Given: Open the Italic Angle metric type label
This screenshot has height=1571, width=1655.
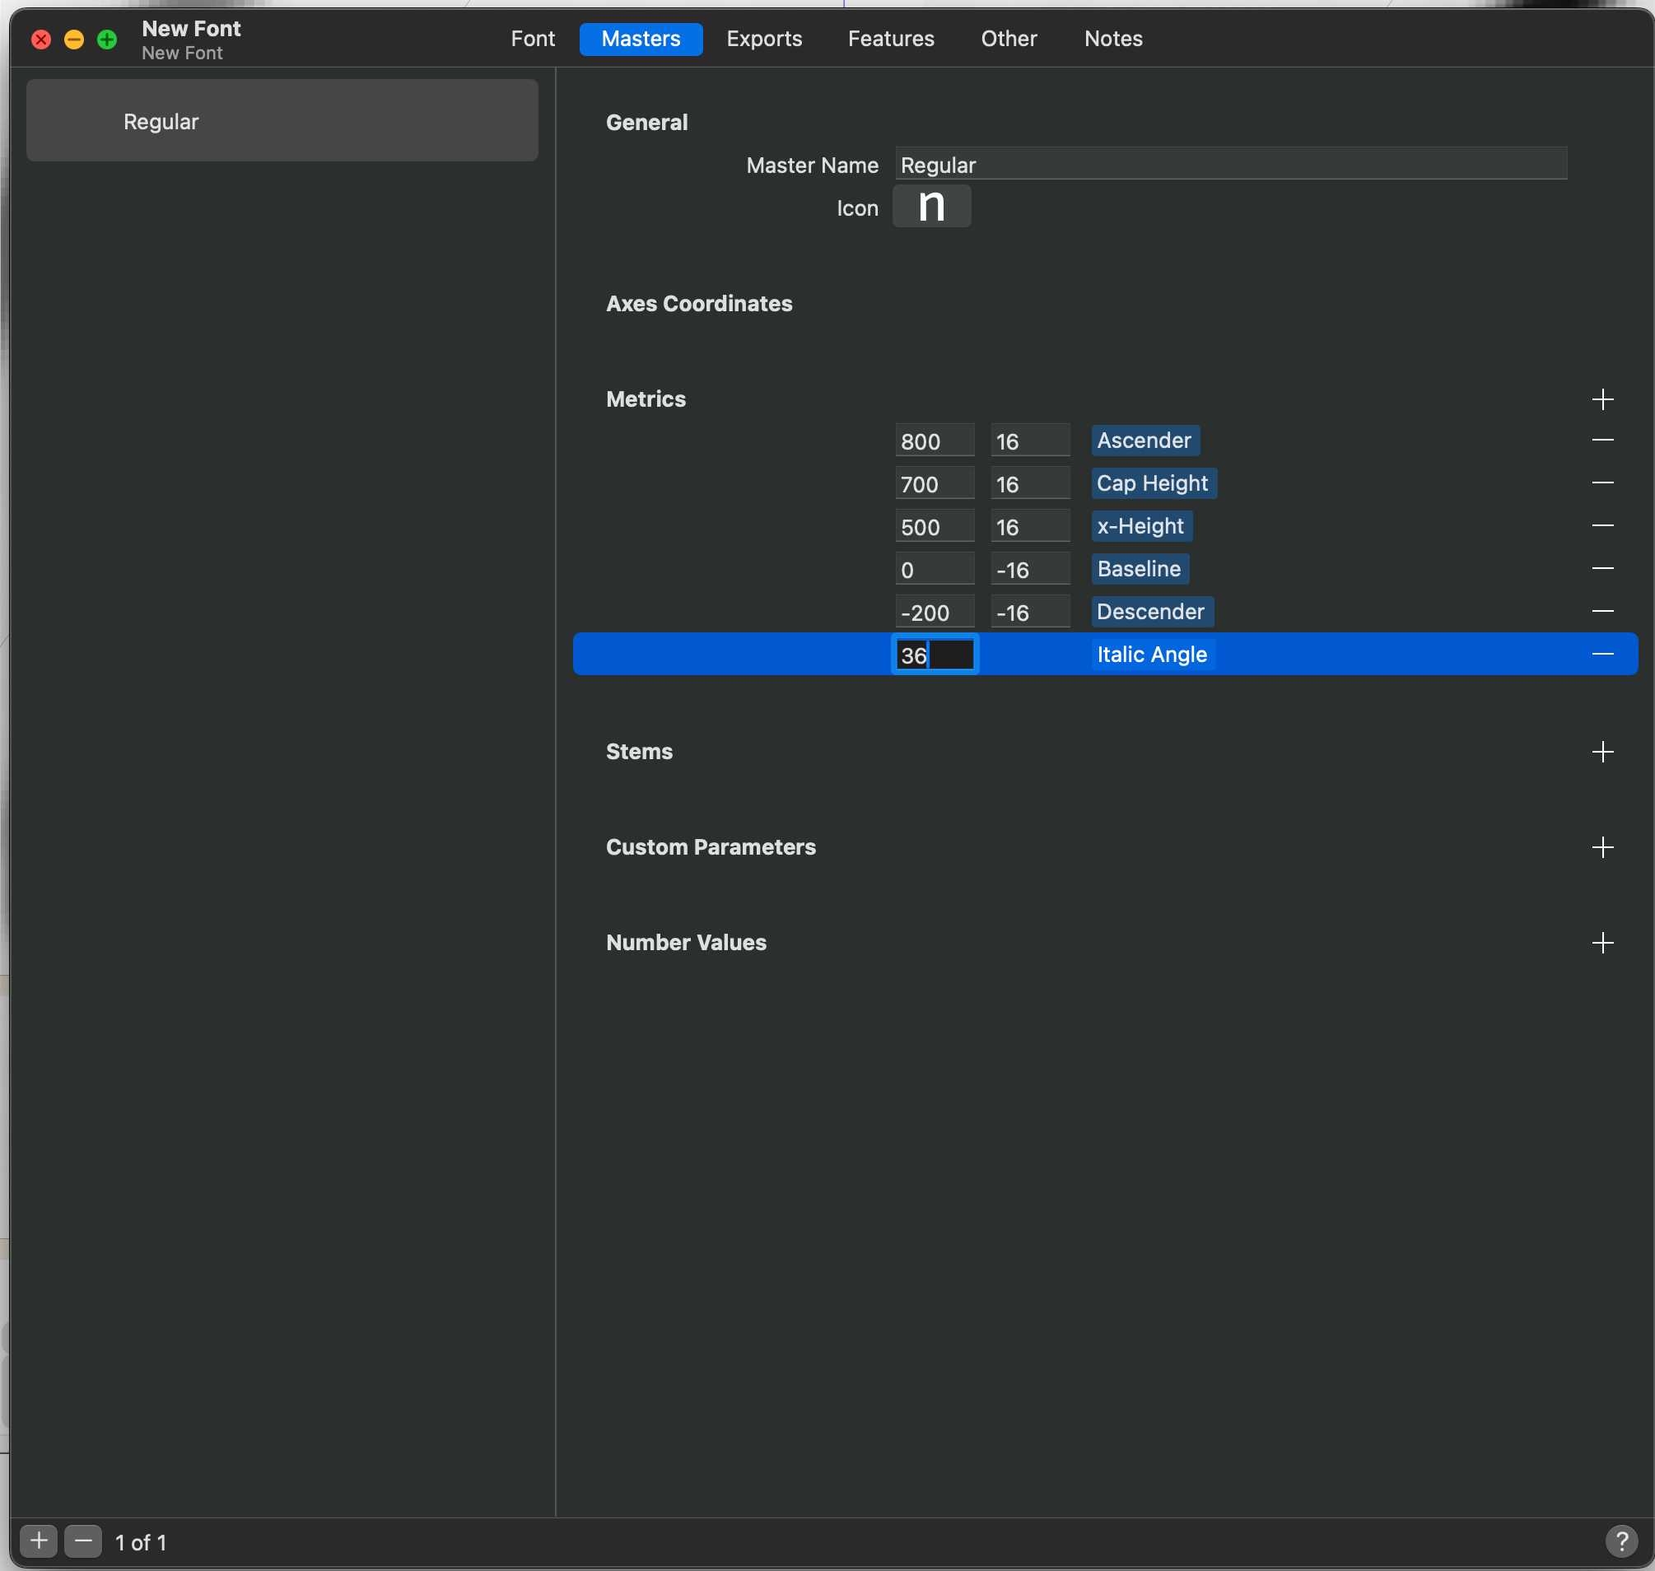Looking at the screenshot, I should 1153,654.
